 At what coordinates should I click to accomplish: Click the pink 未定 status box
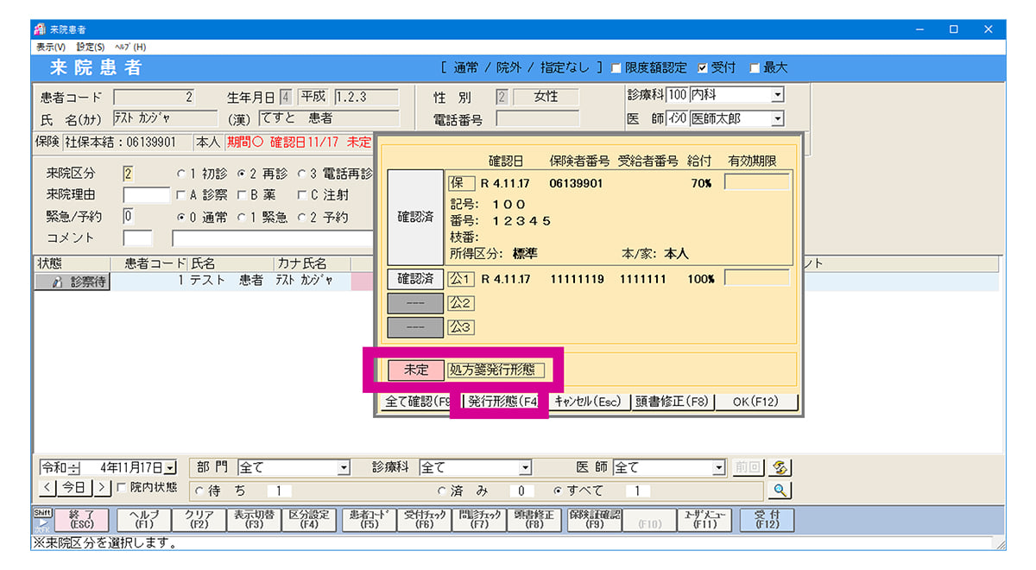click(415, 370)
